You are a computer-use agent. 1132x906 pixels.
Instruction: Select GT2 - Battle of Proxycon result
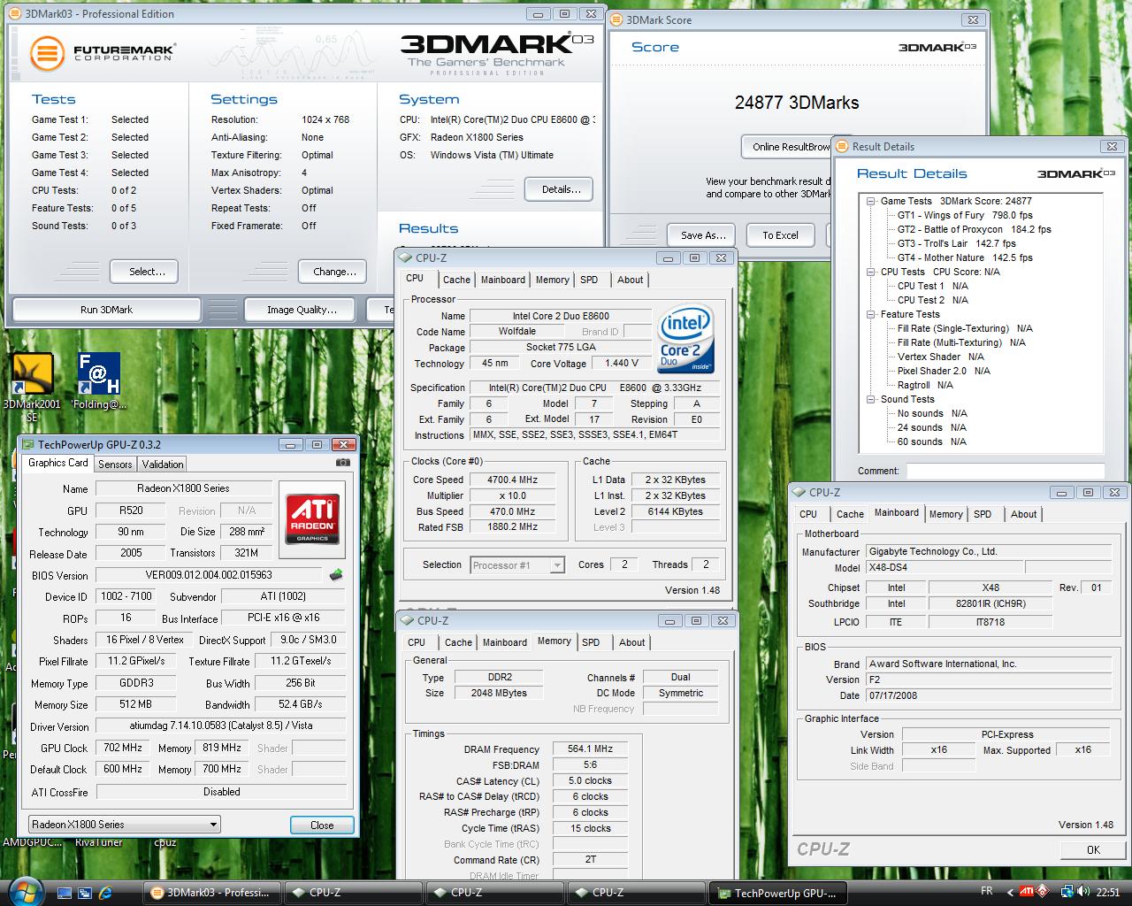coord(975,229)
